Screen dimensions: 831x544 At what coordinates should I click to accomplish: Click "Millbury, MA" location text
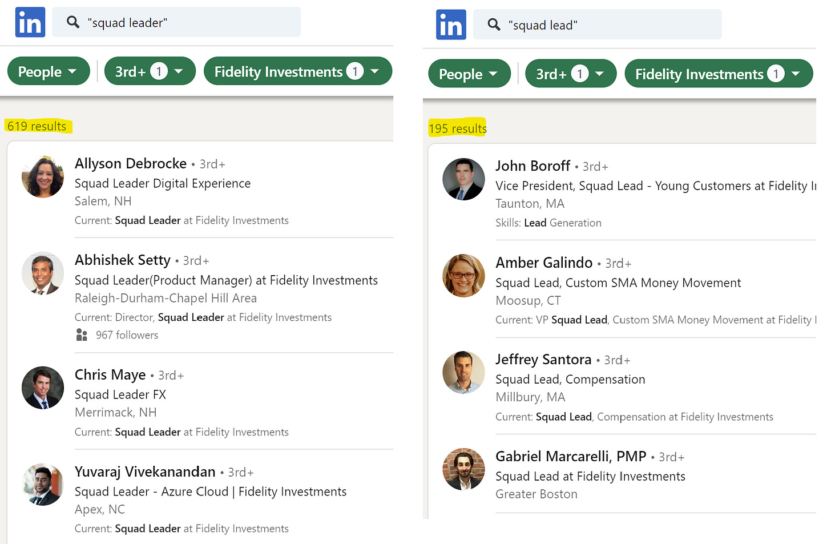pyautogui.click(x=530, y=397)
